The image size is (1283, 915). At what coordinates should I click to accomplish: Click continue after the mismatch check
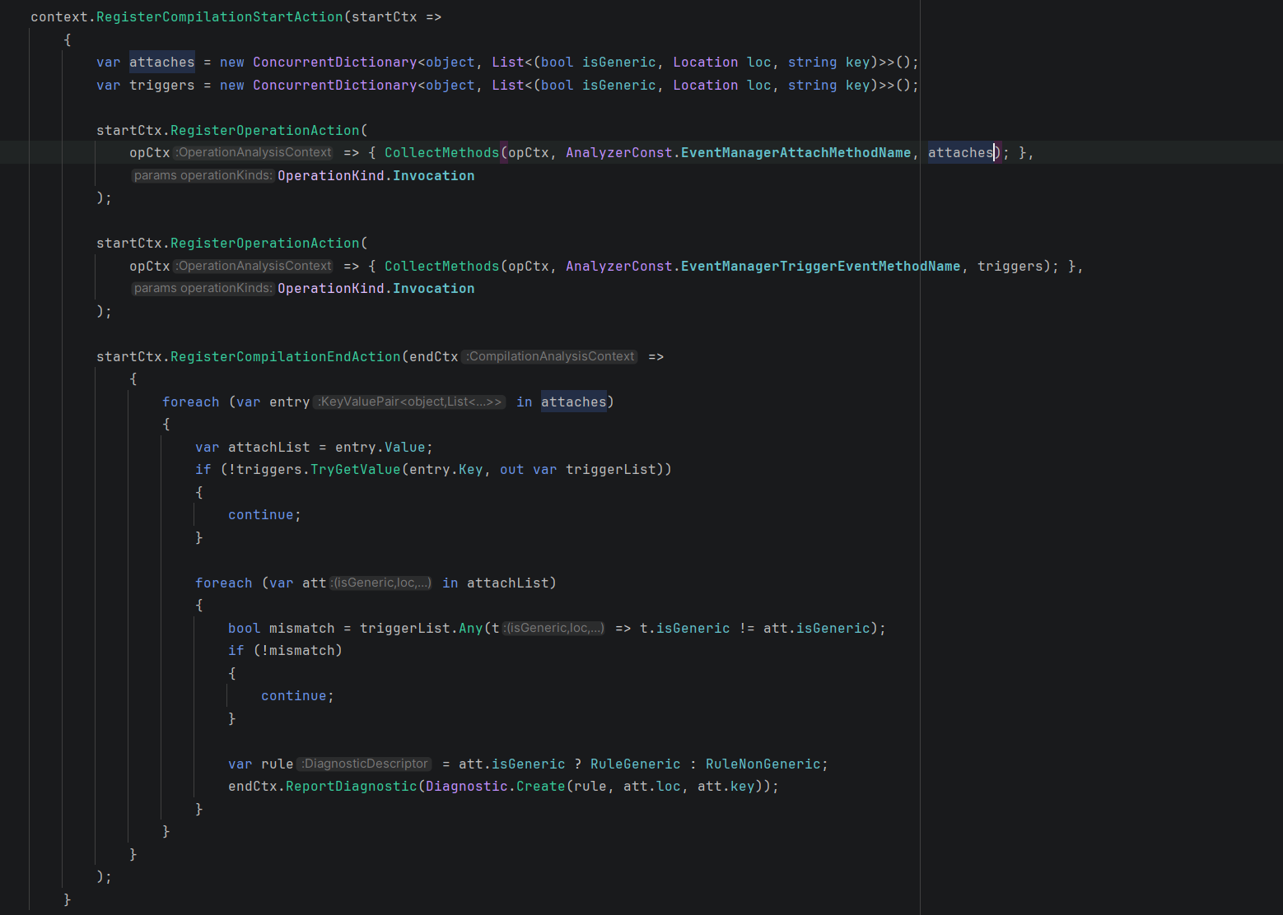click(x=294, y=695)
